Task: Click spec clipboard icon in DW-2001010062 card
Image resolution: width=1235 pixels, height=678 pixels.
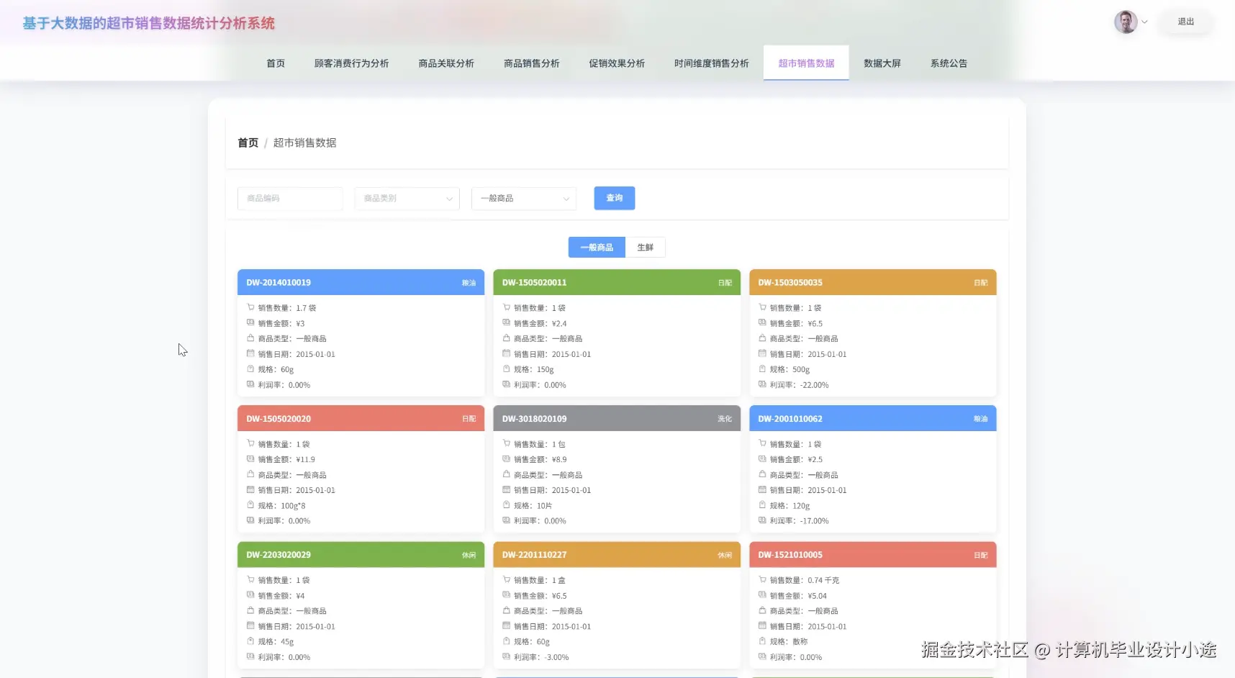Action: [762, 505]
